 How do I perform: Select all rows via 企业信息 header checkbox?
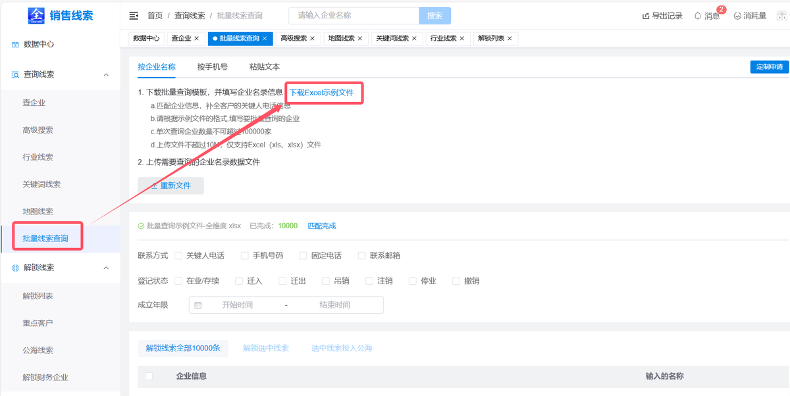[149, 376]
